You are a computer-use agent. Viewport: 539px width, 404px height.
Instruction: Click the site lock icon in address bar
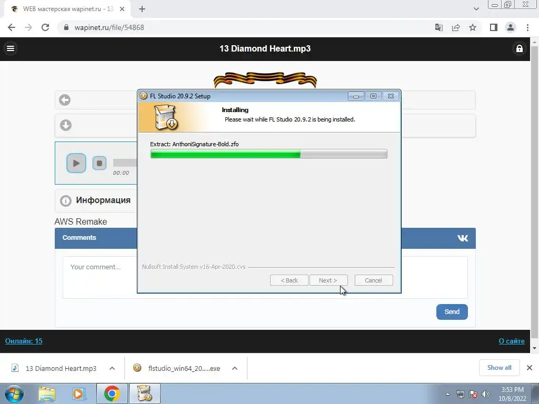pyautogui.click(x=67, y=27)
